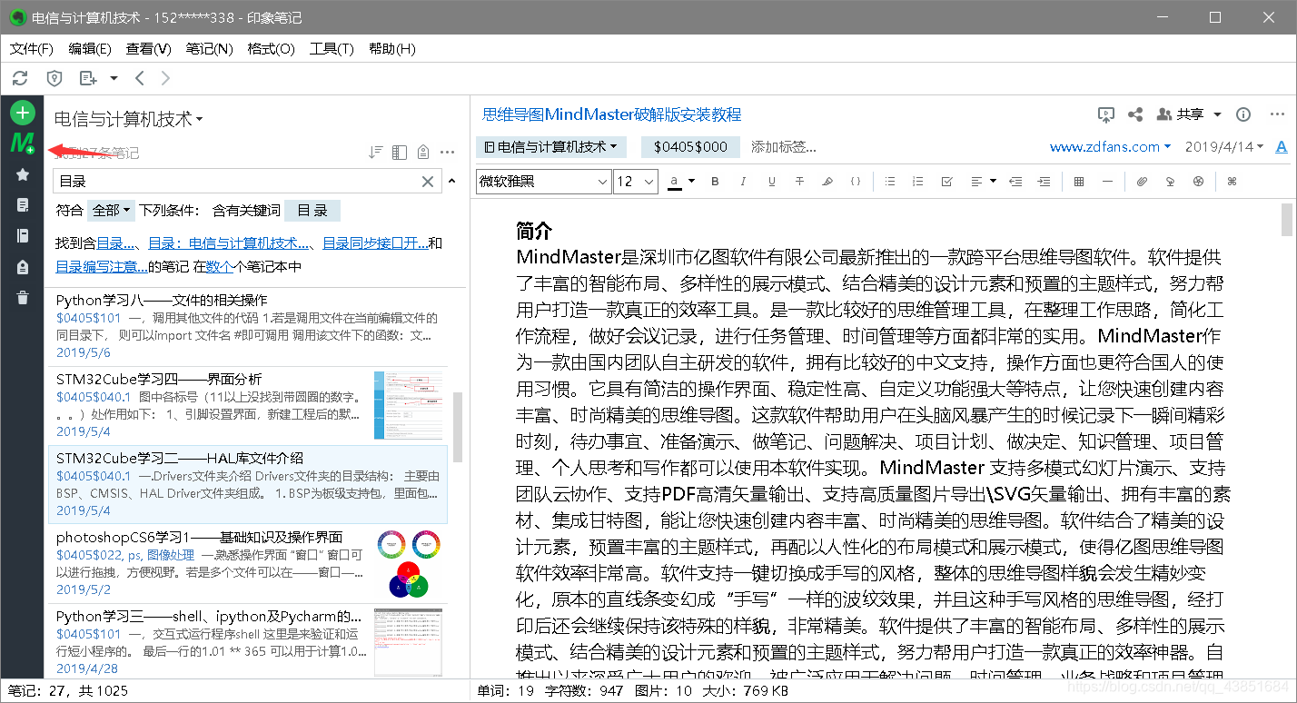Screen dimensions: 1297x703
Task: Expand the new note dropdown arrow in the toolbar
Action: click(114, 78)
